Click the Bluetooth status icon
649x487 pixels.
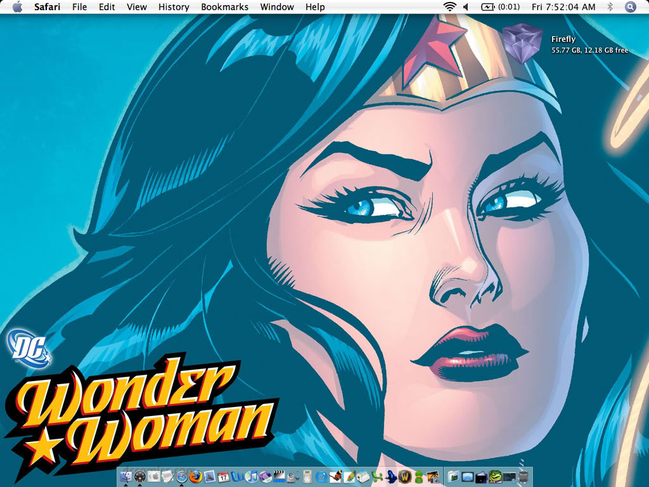click(610, 6)
